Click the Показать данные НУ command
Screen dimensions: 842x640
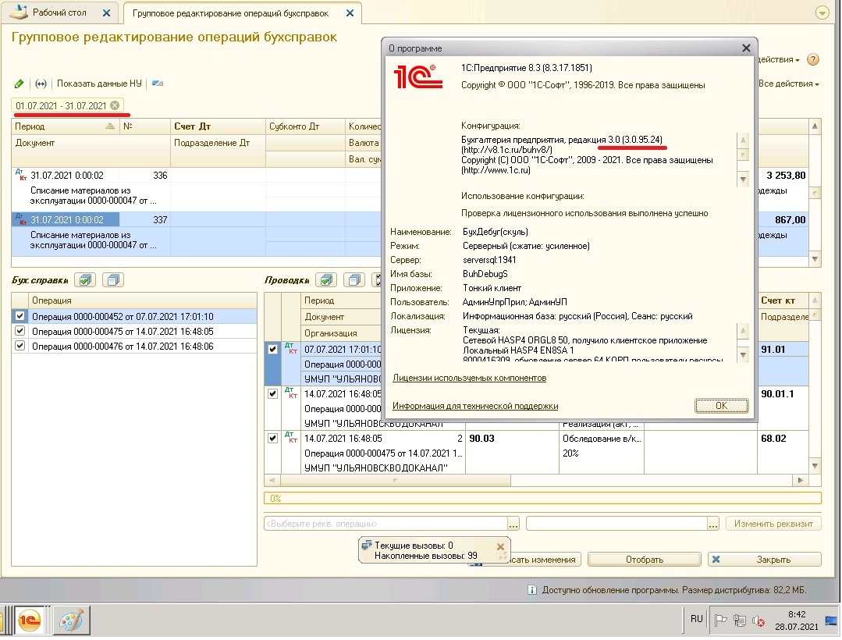pyautogui.click(x=99, y=84)
